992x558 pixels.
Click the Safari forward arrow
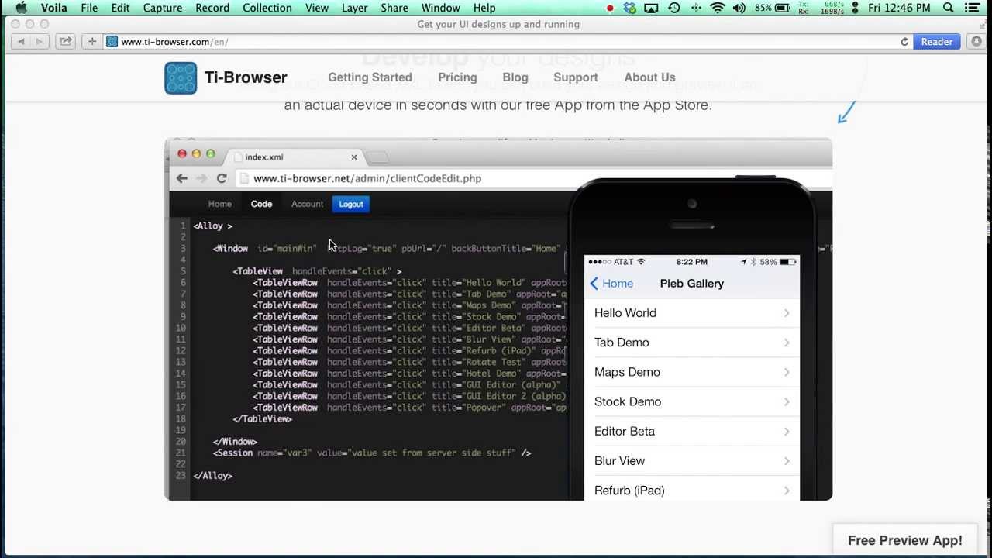39,42
